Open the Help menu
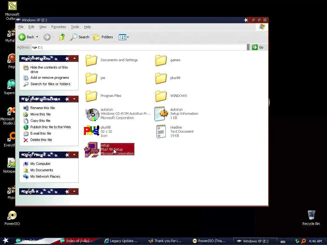This screenshot has height=245, width=327. pos(87,27)
